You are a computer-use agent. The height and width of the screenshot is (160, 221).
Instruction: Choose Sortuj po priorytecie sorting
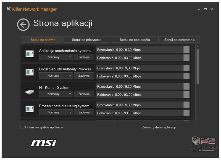coord(86,40)
